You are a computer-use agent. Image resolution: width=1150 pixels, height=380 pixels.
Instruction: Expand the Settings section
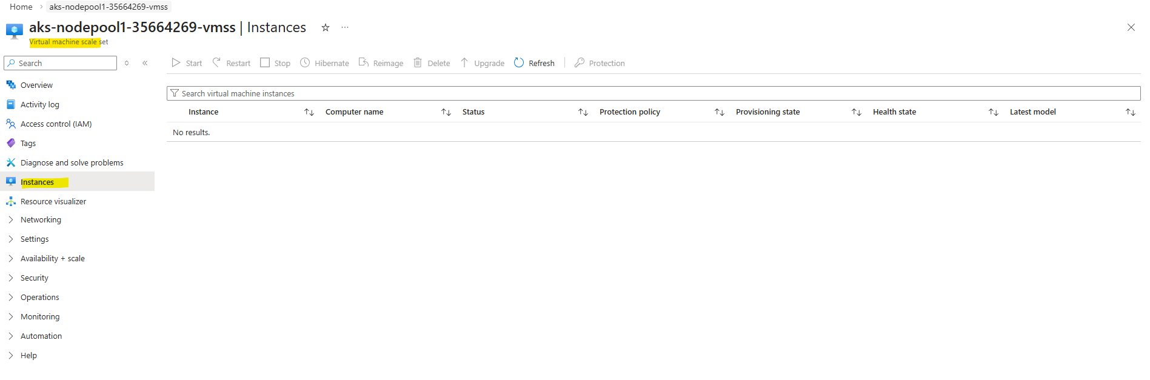pos(11,239)
